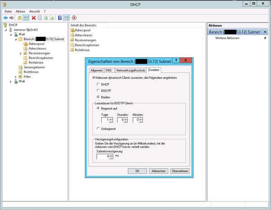Viewport: 271px width, 210px height.
Task: Expand the Filter tree node
Action: click(15, 77)
